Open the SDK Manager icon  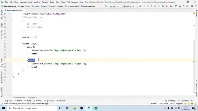click(x=187, y=6)
